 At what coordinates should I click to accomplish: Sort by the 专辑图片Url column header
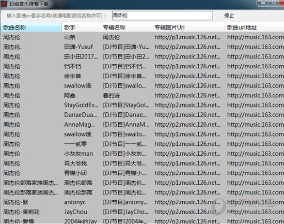[188, 27]
